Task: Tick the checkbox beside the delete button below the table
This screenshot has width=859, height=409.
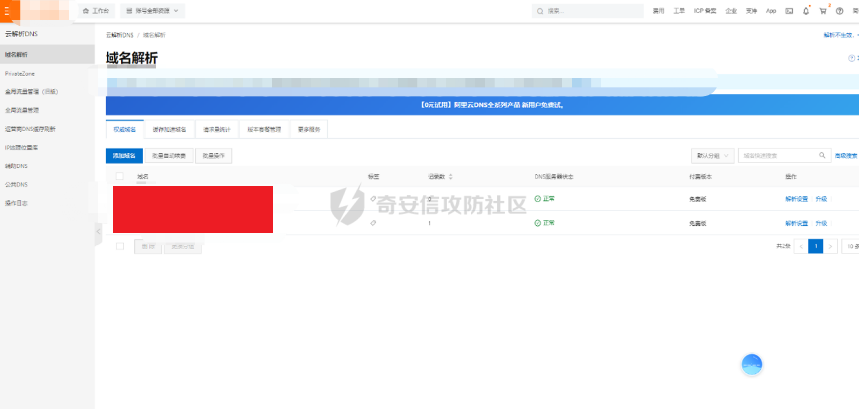Action: [120, 246]
